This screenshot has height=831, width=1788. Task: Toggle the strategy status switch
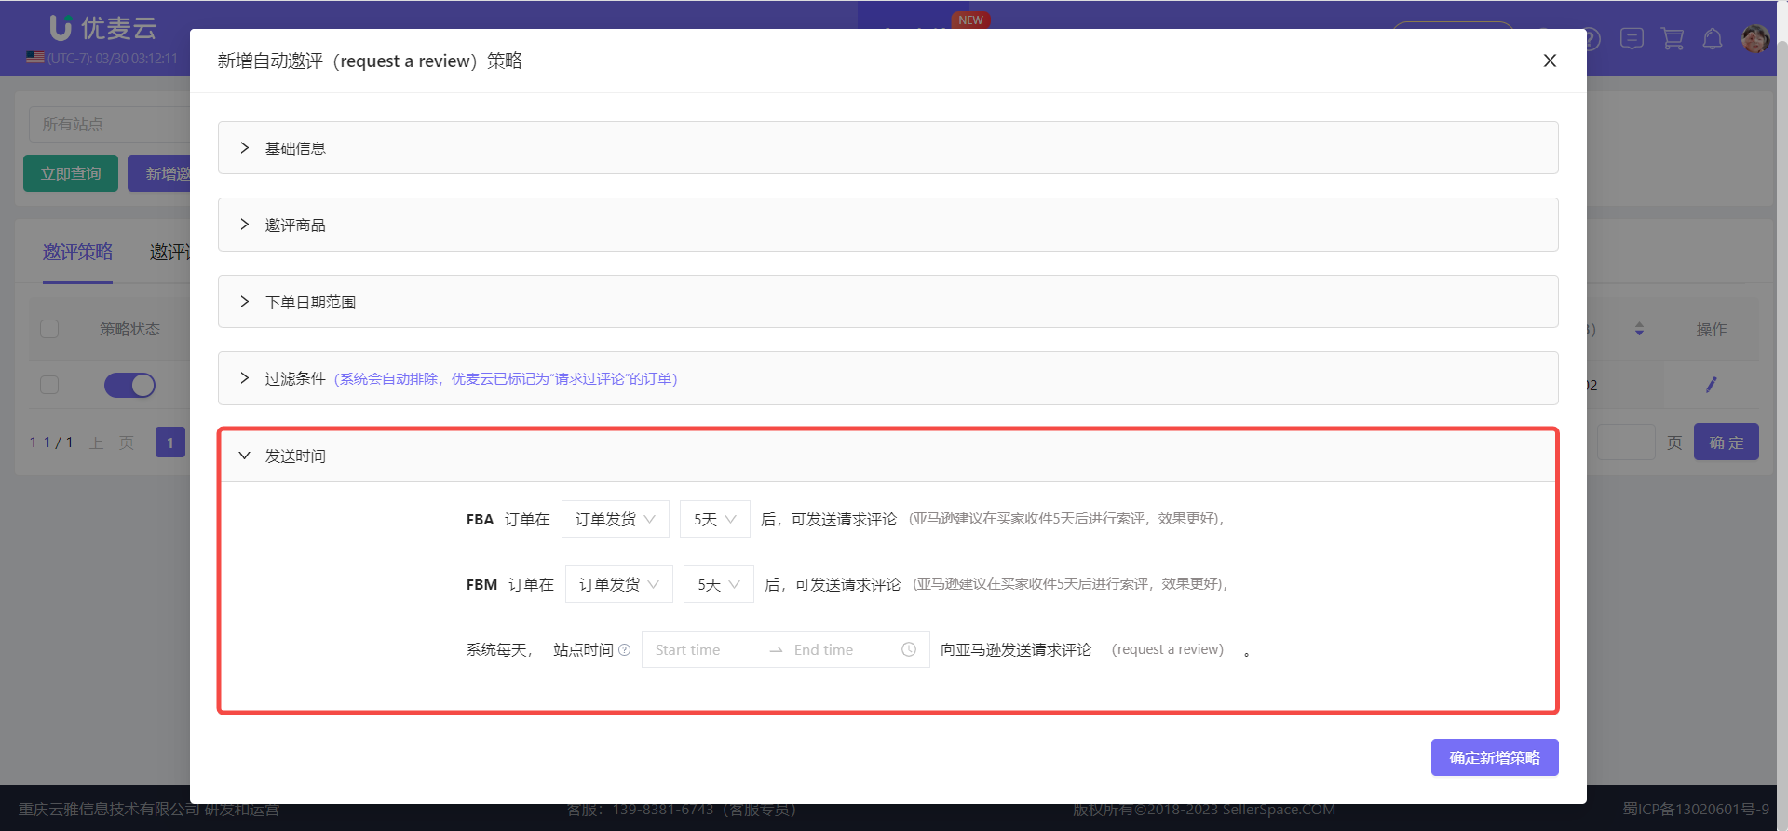[x=129, y=385]
